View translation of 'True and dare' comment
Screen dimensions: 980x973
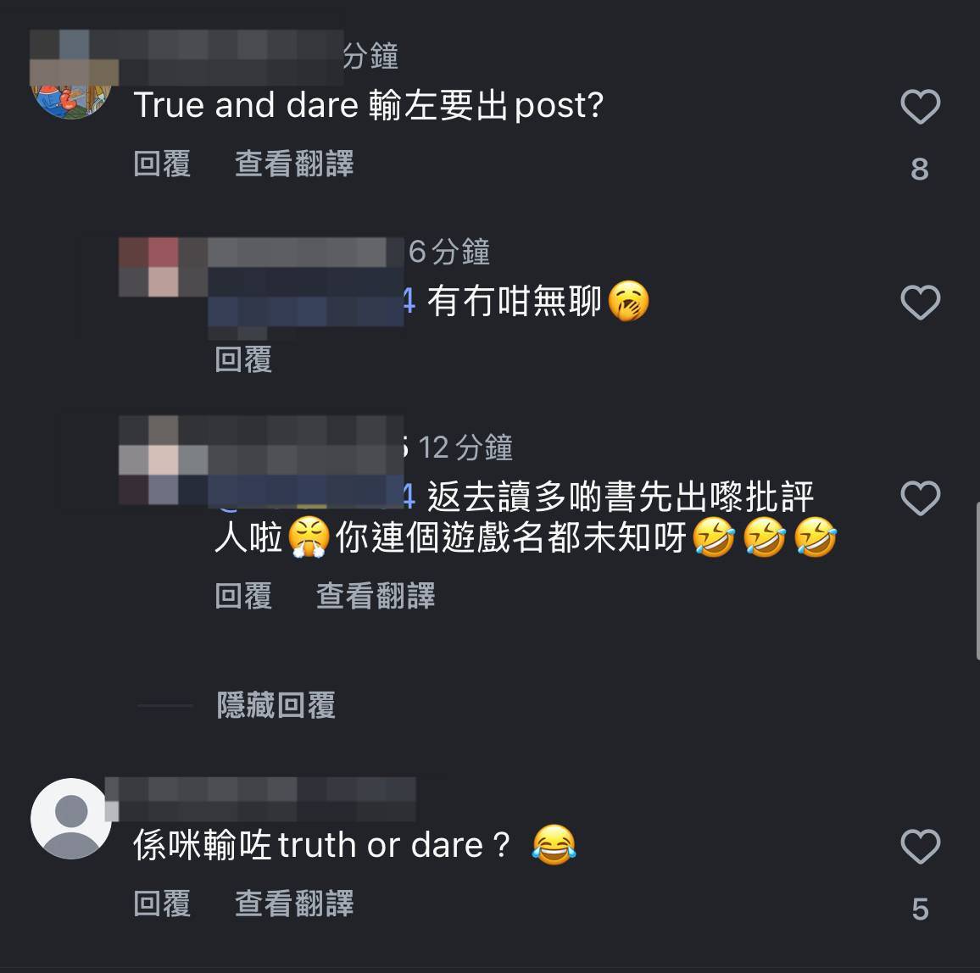(x=294, y=164)
